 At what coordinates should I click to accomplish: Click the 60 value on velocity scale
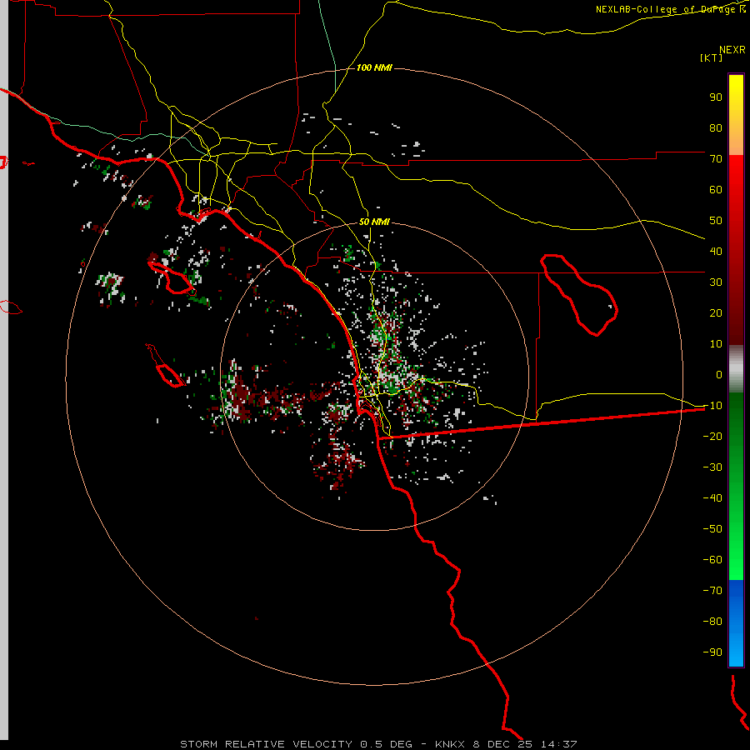(716, 189)
